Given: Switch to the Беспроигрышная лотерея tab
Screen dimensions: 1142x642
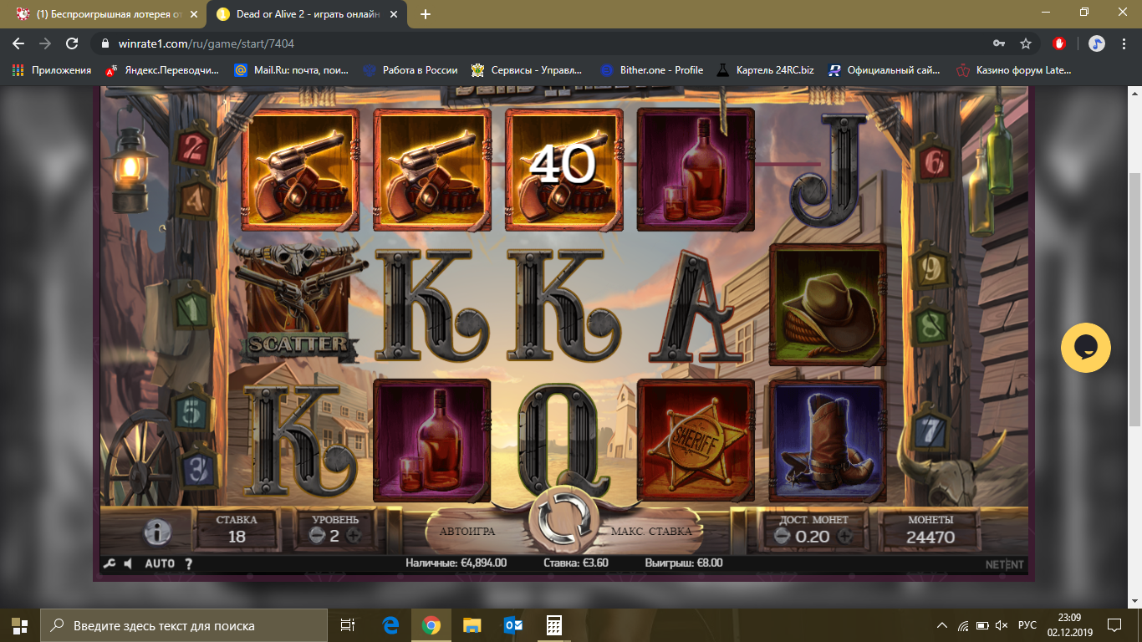Looking at the screenshot, I should [102, 14].
